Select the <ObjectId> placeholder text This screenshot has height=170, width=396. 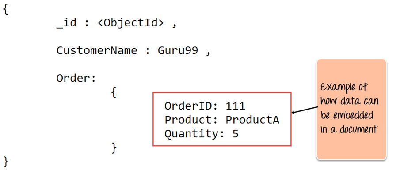coord(130,23)
